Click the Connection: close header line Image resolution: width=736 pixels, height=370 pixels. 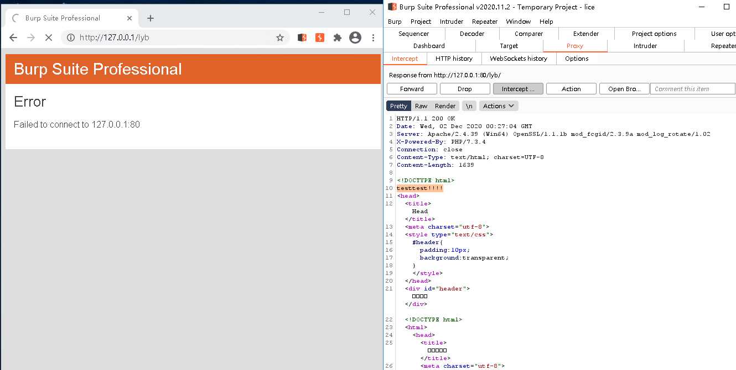pos(429,150)
